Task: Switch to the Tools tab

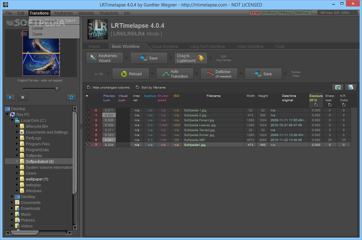Action: pyautogui.click(x=280, y=46)
